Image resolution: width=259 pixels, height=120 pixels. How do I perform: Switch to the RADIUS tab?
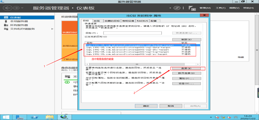pos(143,21)
